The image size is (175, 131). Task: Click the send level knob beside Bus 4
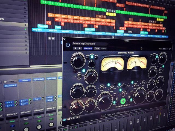(x=16, y=105)
